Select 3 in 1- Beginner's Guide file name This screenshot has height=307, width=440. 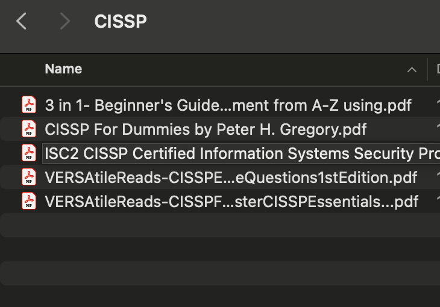(228, 105)
